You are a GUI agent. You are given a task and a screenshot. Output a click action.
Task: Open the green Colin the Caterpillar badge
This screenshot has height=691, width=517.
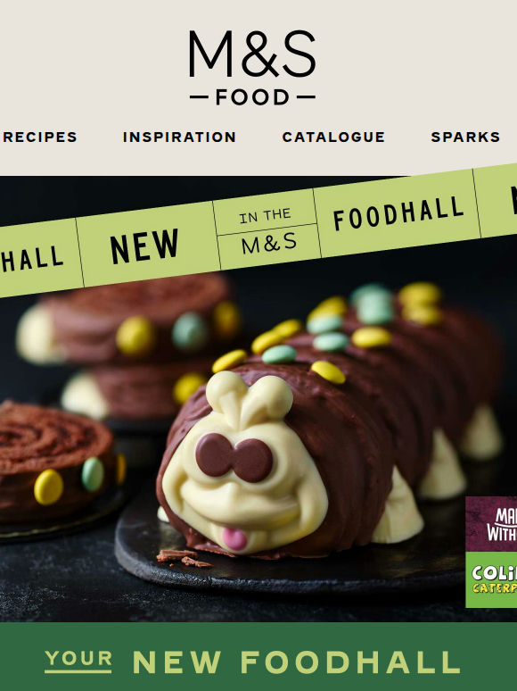(491, 579)
